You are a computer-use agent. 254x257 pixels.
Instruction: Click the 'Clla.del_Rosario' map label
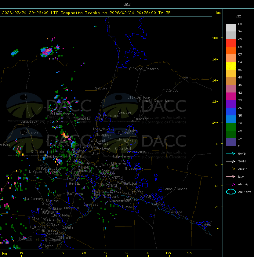point(144,69)
